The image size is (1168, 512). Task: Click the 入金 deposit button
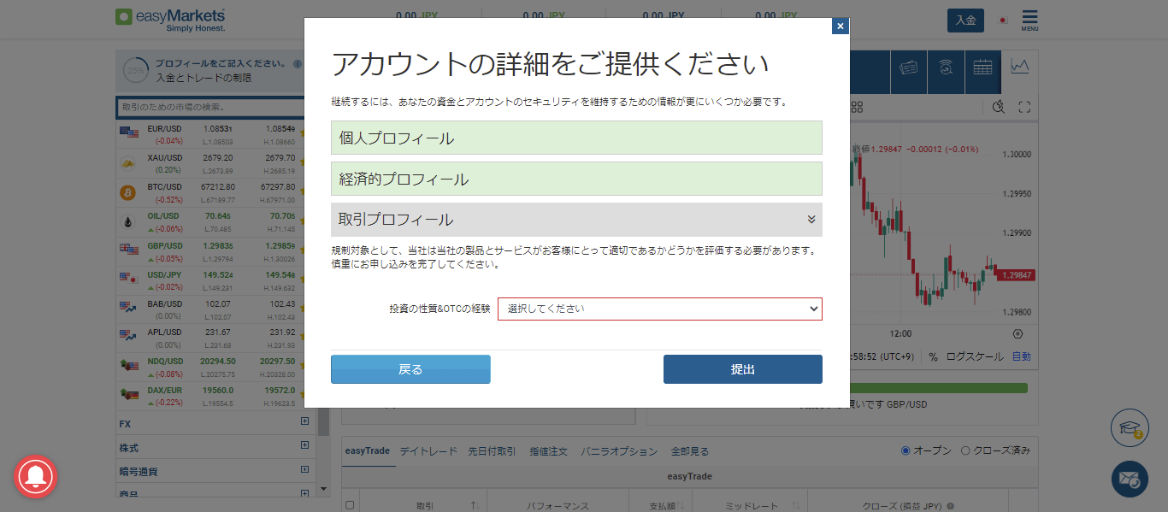pos(964,19)
